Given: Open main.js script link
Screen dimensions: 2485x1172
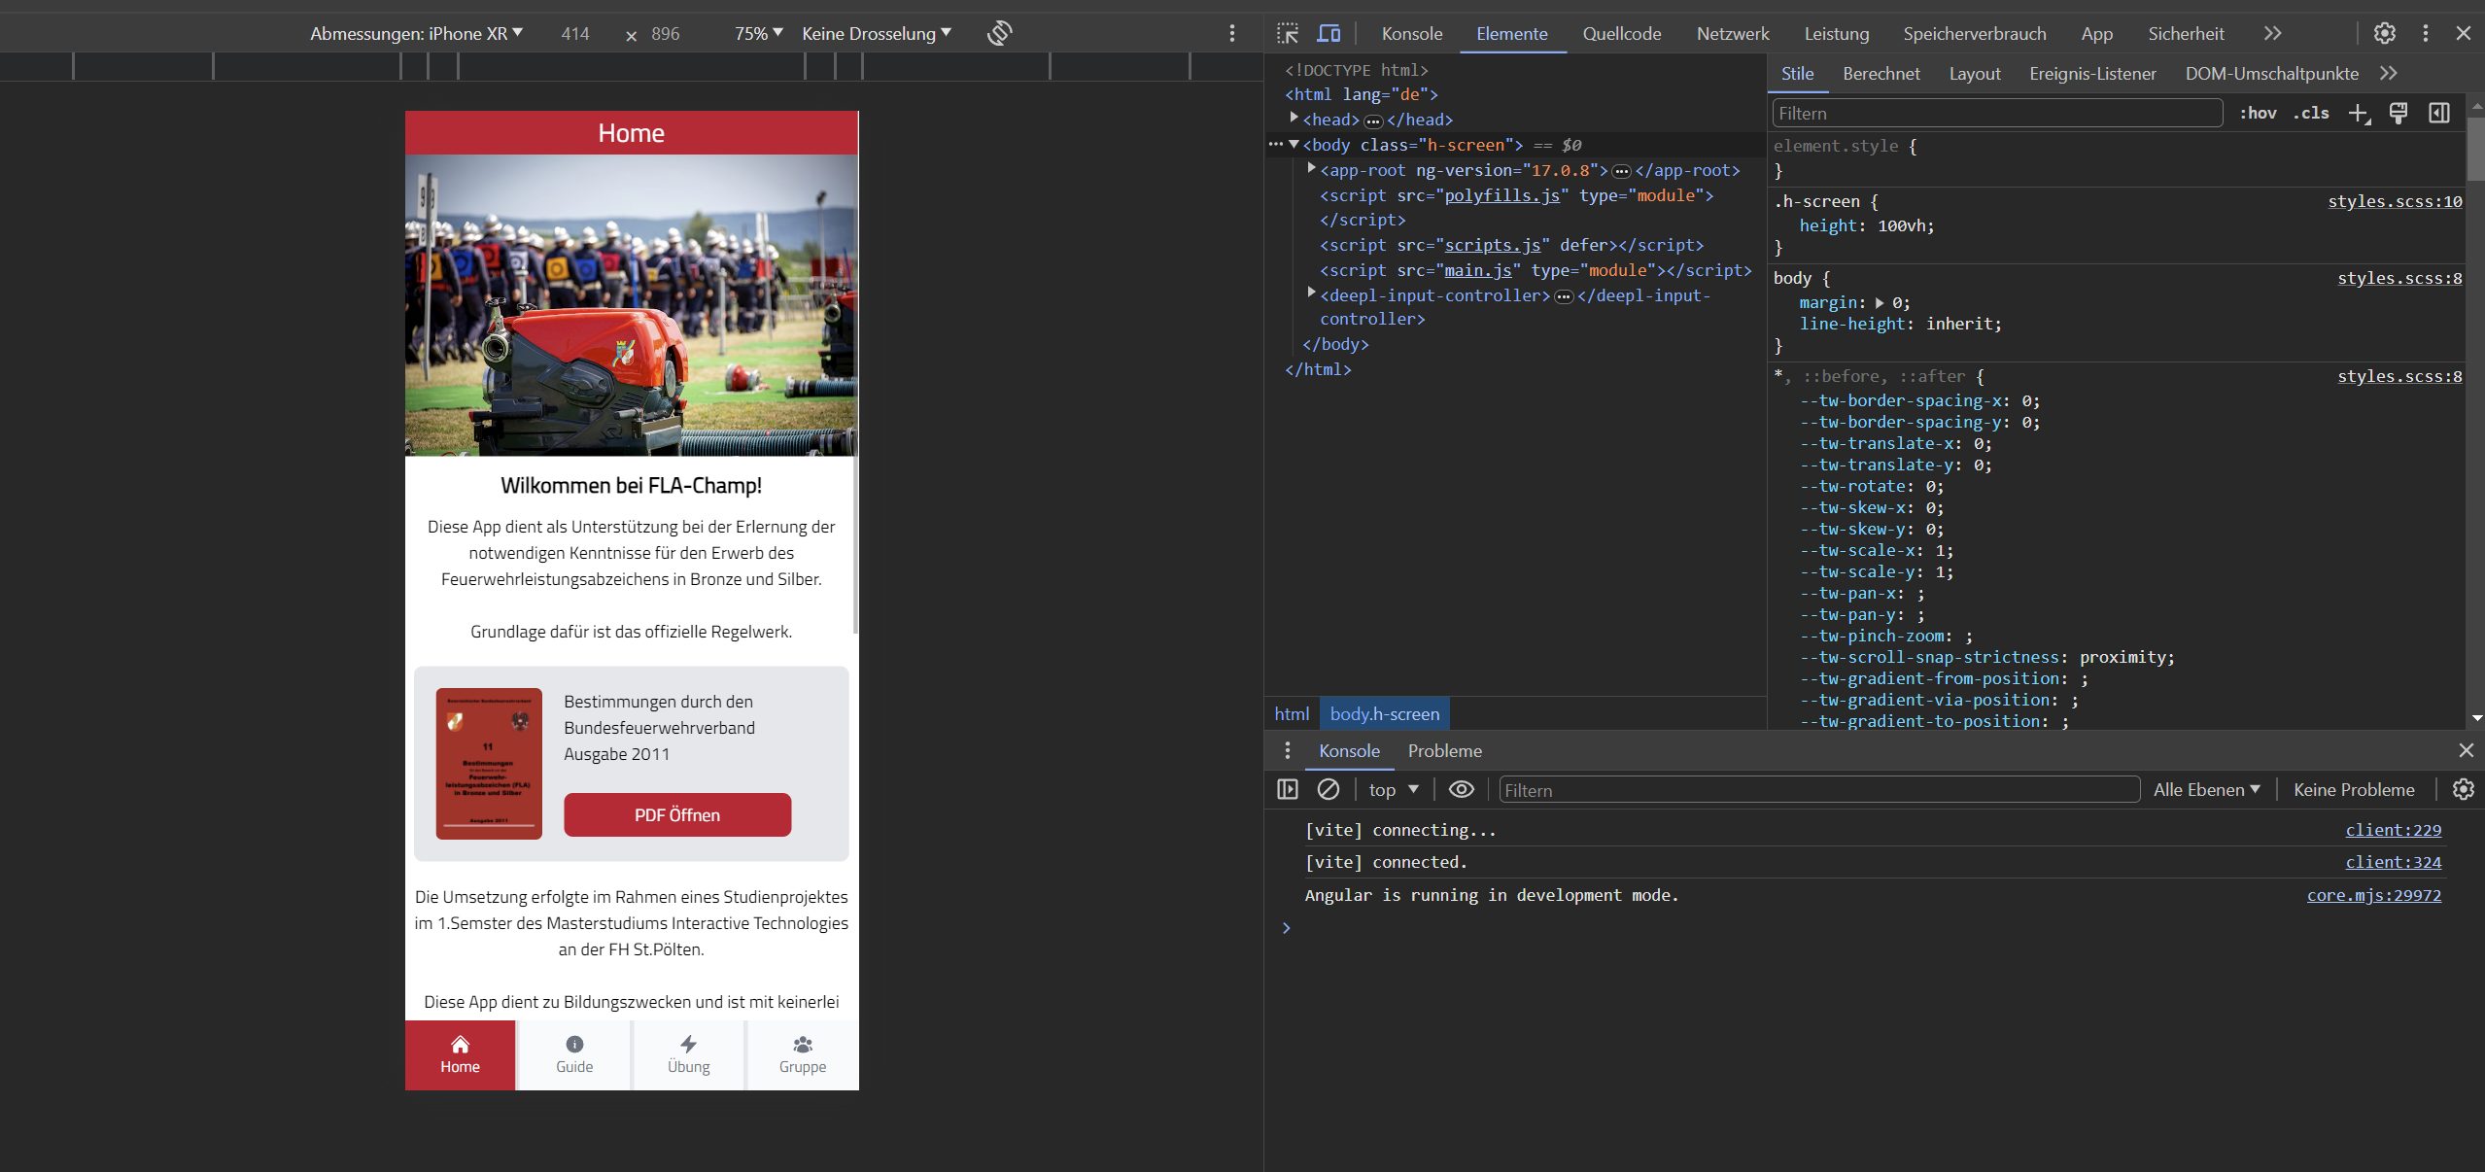Looking at the screenshot, I should pyautogui.click(x=1478, y=269).
